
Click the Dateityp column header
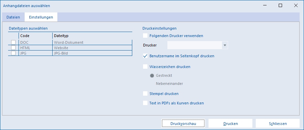click(92, 36)
